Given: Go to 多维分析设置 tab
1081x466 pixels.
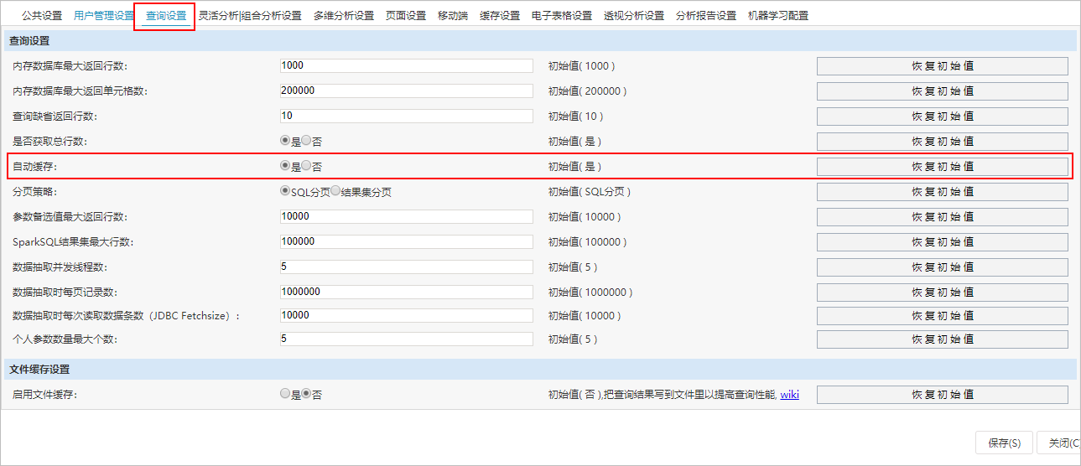Looking at the screenshot, I should pos(344,16).
